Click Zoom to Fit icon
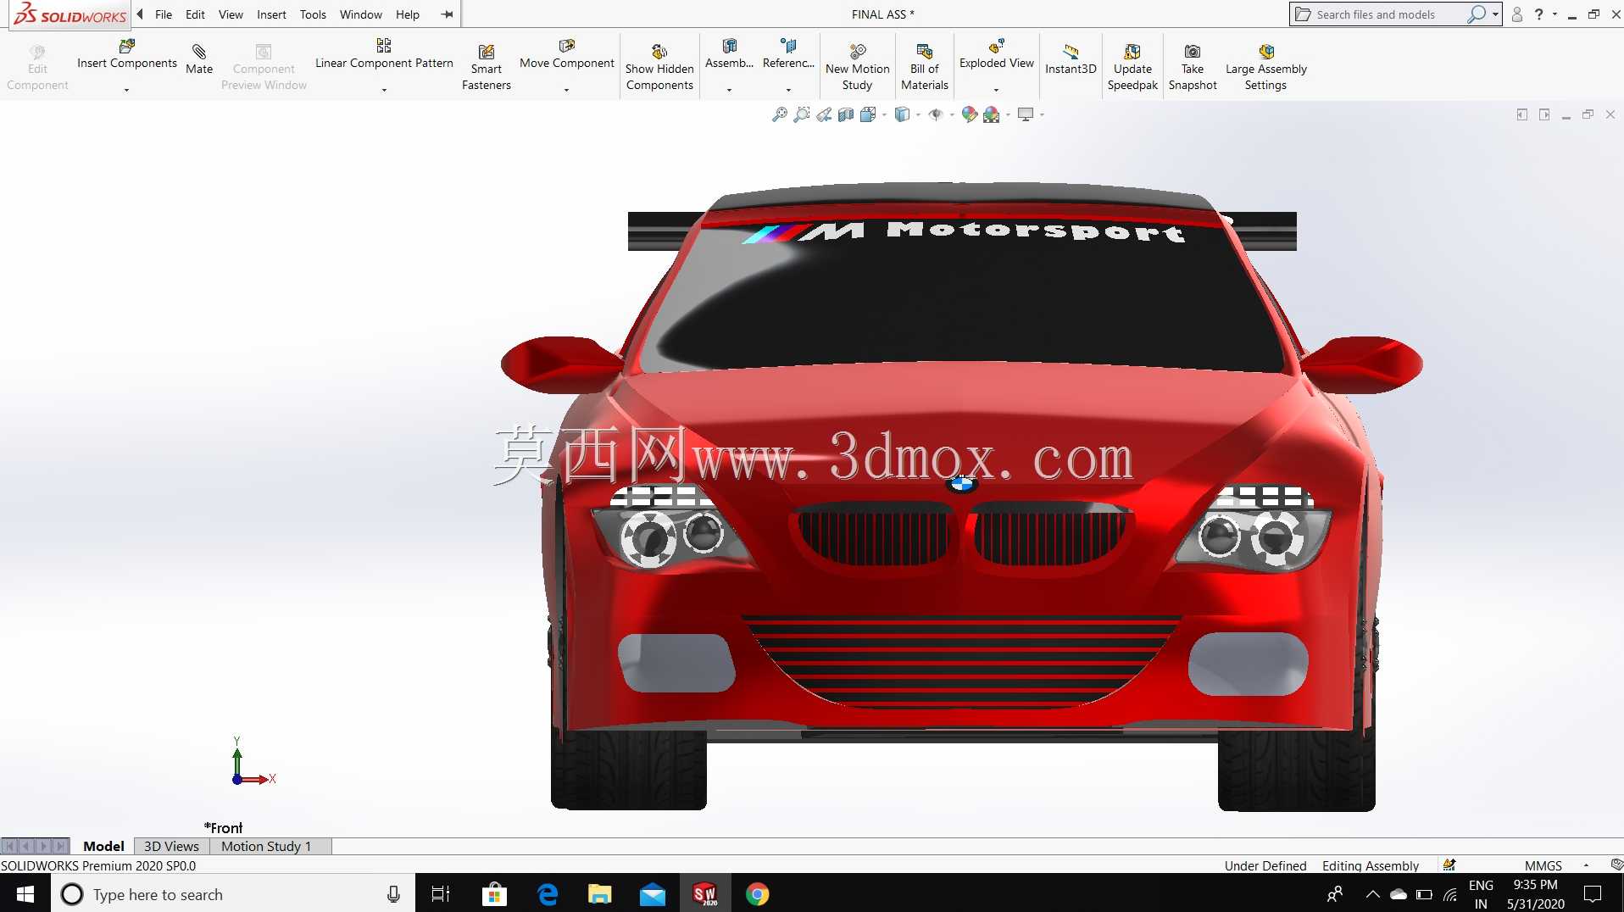The image size is (1624, 912). 780,114
